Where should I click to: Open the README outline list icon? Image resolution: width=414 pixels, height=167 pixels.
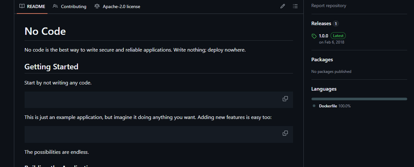(x=295, y=6)
